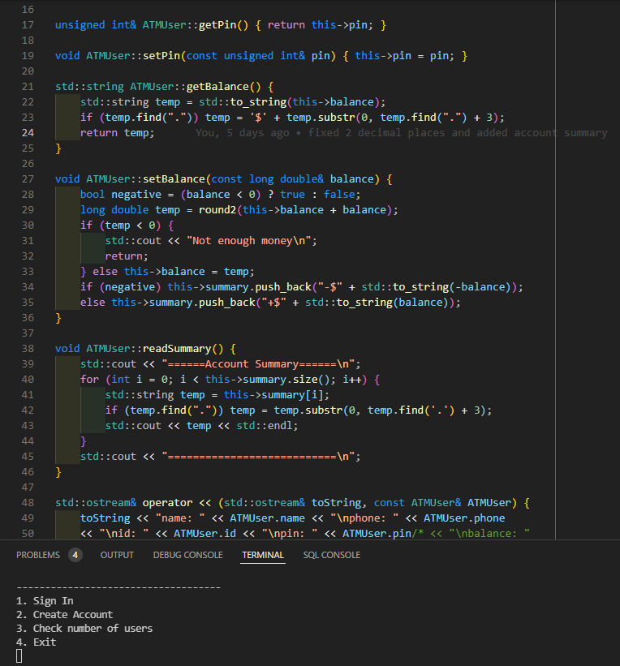This screenshot has width=620, height=666.
Task: Click 'ATMUser.phone' on line 49
Action: tap(464, 518)
